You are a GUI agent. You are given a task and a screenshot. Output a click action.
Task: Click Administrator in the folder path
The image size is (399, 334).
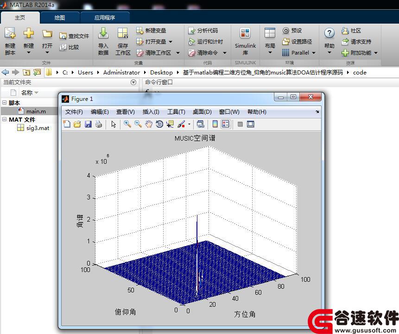(121, 72)
